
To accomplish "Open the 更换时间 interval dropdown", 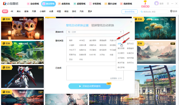I will [95, 32].
